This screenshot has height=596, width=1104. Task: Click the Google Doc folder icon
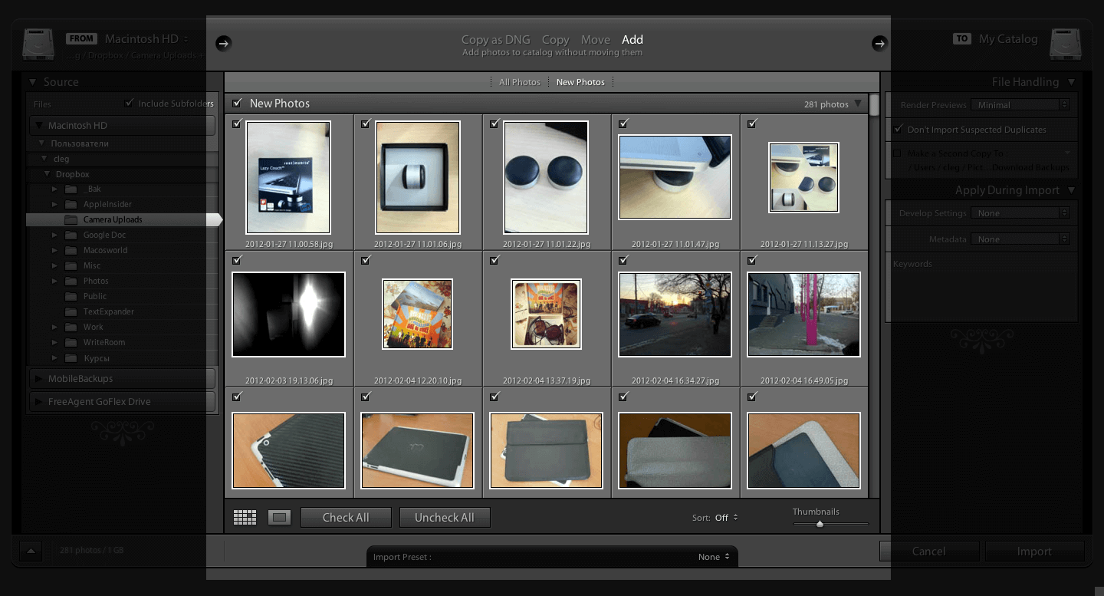[71, 235]
